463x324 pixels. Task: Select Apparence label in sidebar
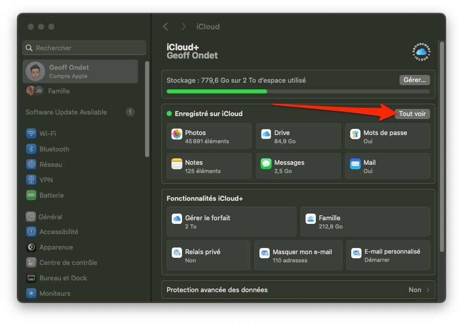(x=56, y=247)
